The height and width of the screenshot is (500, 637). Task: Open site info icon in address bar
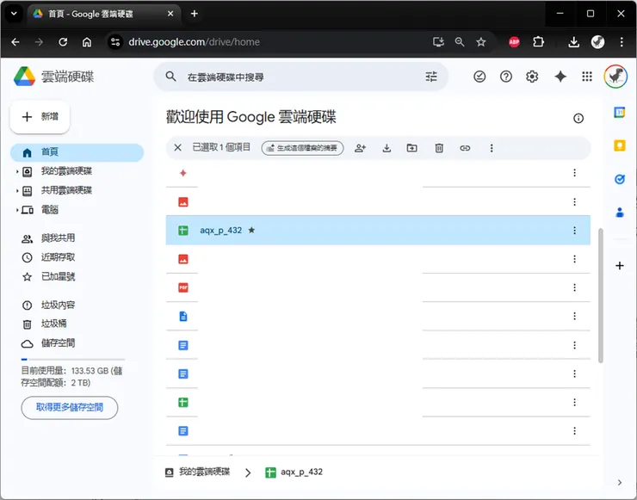coord(115,42)
